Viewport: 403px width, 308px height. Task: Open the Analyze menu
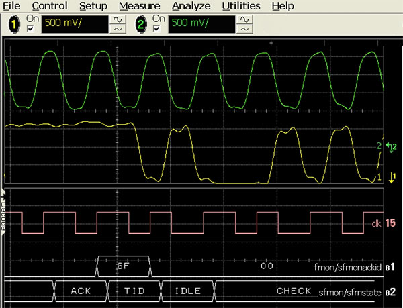(x=191, y=5)
